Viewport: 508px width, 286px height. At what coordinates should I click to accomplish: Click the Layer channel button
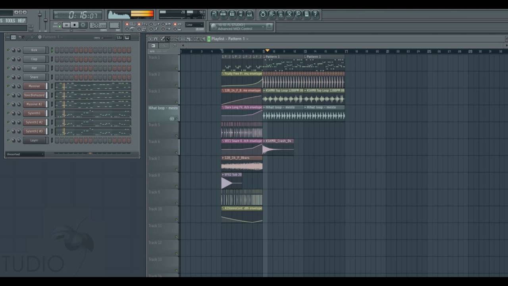click(x=34, y=140)
